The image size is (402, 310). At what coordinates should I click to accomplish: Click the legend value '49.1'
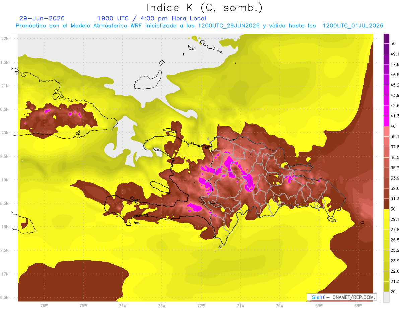pyautogui.click(x=395, y=54)
